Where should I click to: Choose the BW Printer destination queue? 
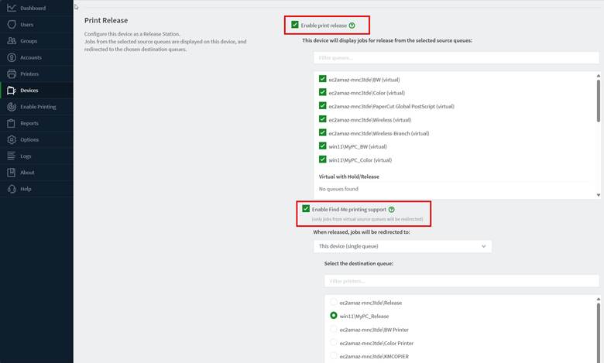pos(334,329)
